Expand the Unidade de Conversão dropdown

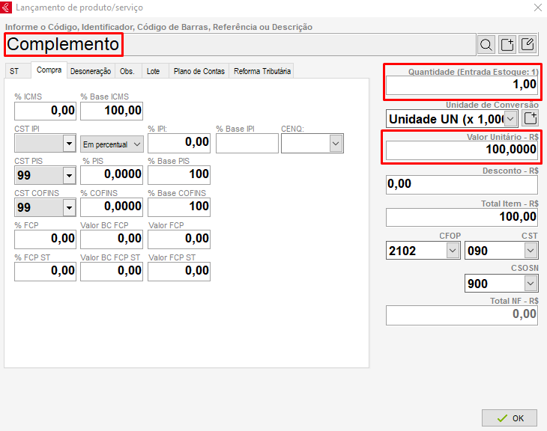(510, 119)
